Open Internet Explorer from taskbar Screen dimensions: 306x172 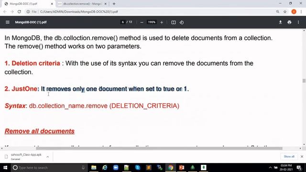pyautogui.click(x=105, y=168)
